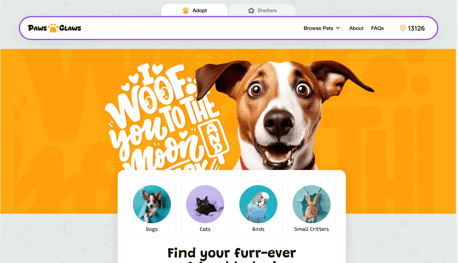Image resolution: width=458 pixels, height=263 pixels.
Task: Open the About page link
Action: [356, 28]
